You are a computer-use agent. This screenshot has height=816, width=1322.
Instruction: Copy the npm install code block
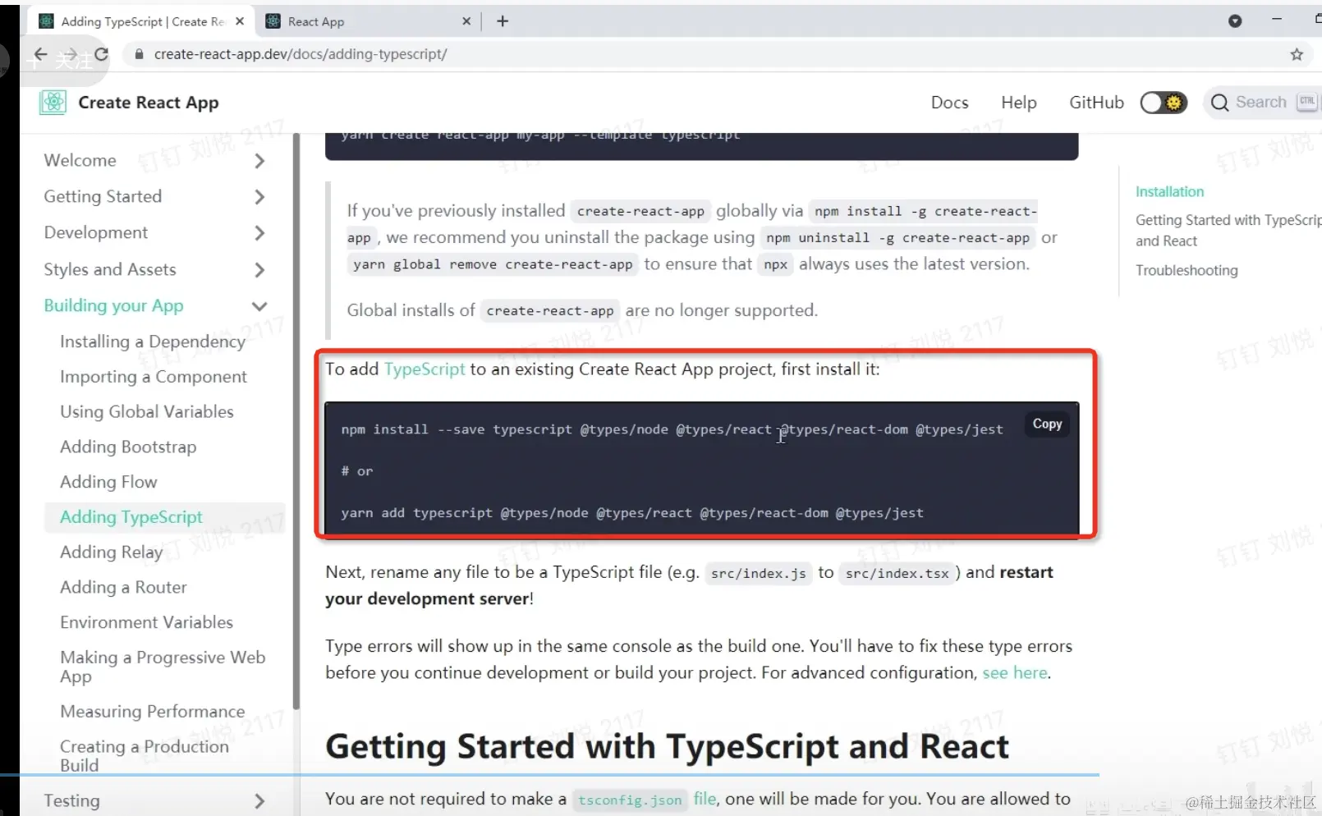click(1047, 424)
